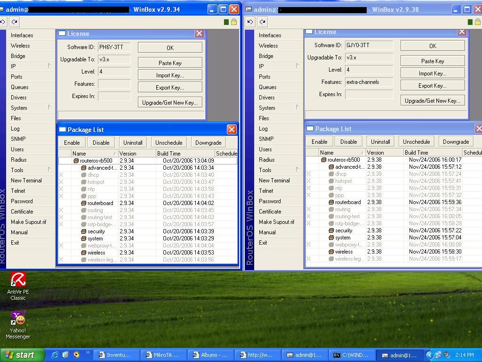Expand the Tools submenu in right WinBox
Viewport: 482px width, 362px height.
point(297,170)
